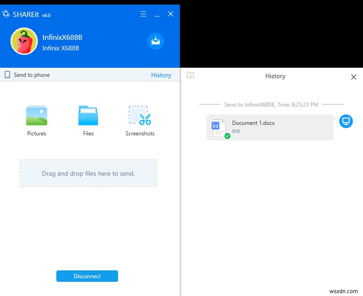Viewport: 363px width, 296px height.
Task: Open the hamburger menu in SHAREit title bar
Action: click(143, 14)
